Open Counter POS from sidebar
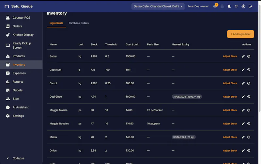This screenshot has height=164, width=261. (21, 18)
